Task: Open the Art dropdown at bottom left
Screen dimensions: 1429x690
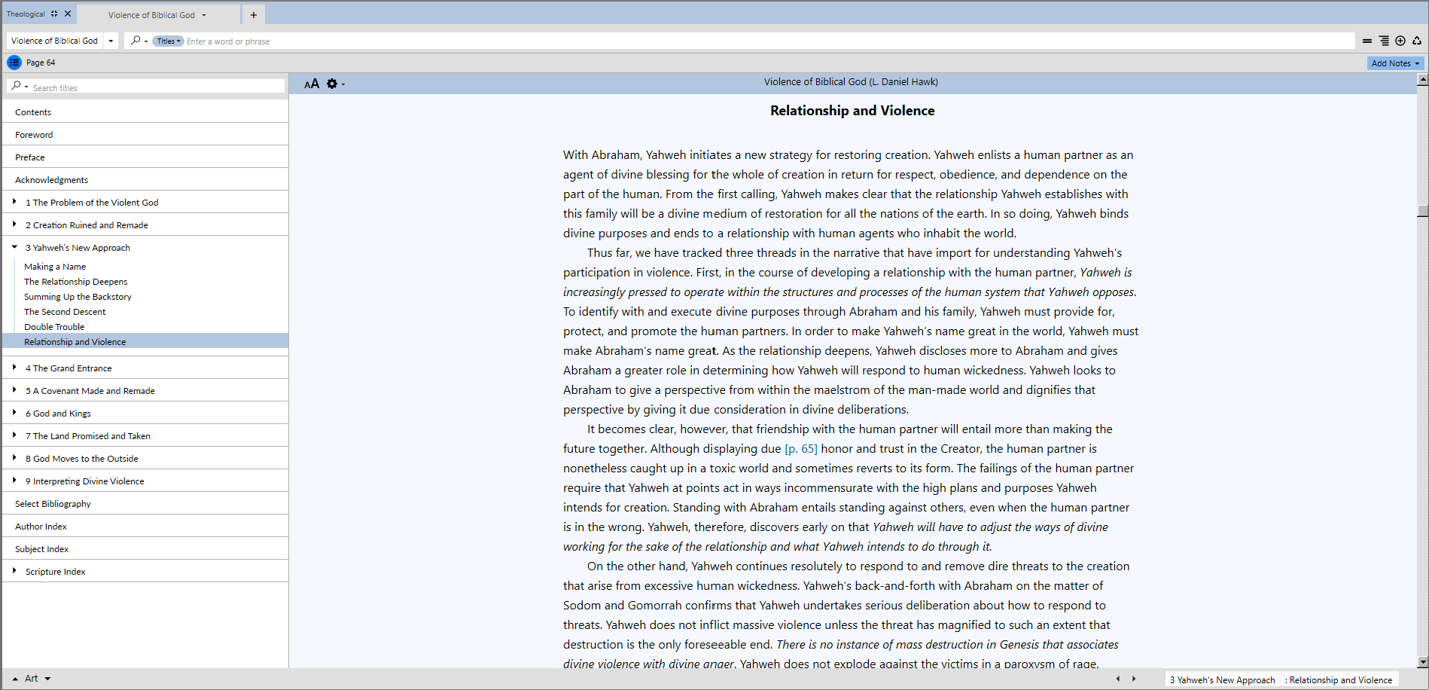Action: pos(47,679)
